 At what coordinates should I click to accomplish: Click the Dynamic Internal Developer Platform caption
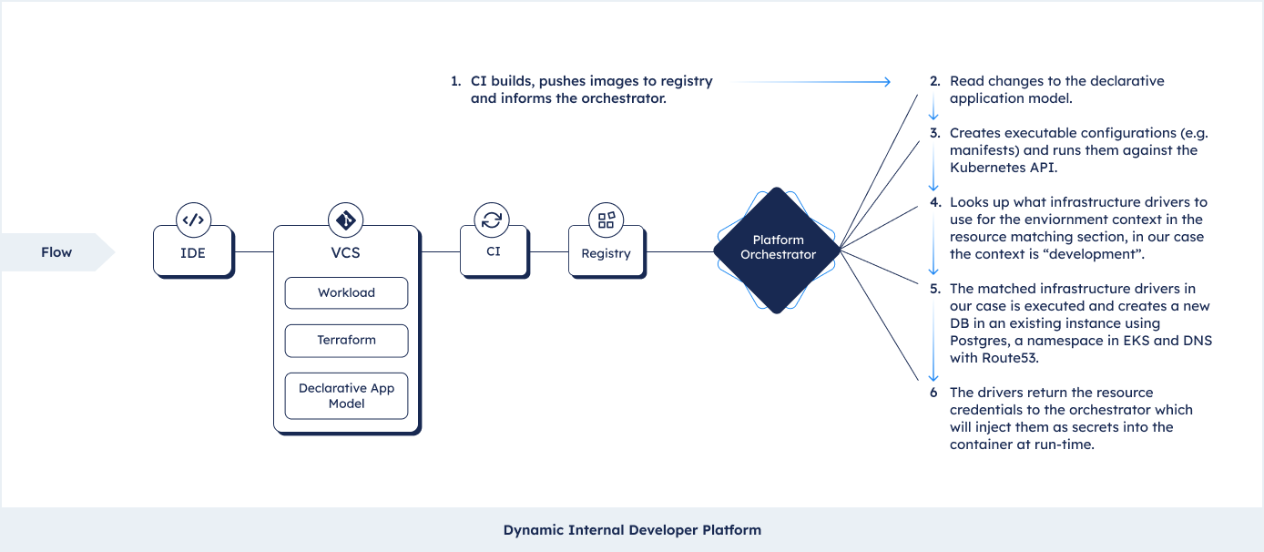[x=632, y=529]
